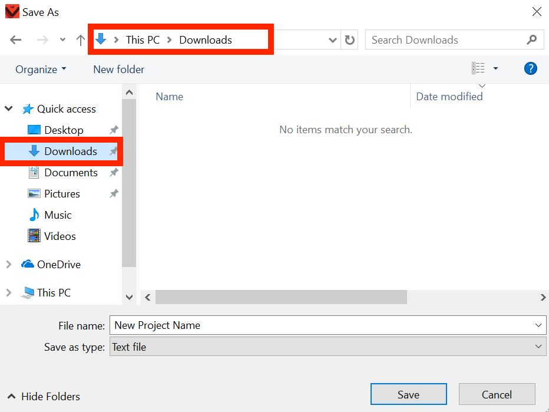Click the search magnifier in Search Downloads

(531, 39)
